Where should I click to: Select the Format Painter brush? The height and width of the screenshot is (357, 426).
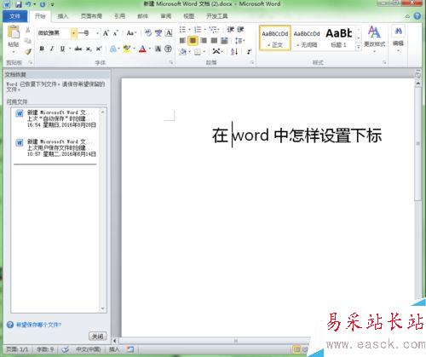[28, 51]
